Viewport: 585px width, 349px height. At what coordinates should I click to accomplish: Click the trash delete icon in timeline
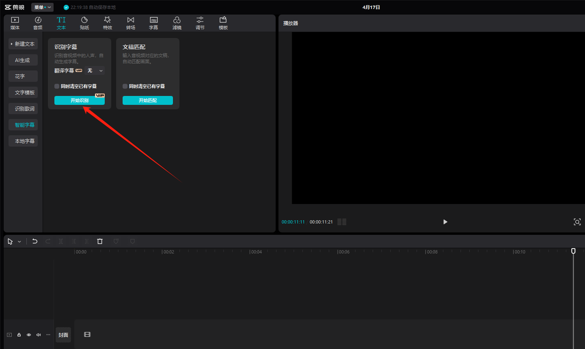point(100,241)
